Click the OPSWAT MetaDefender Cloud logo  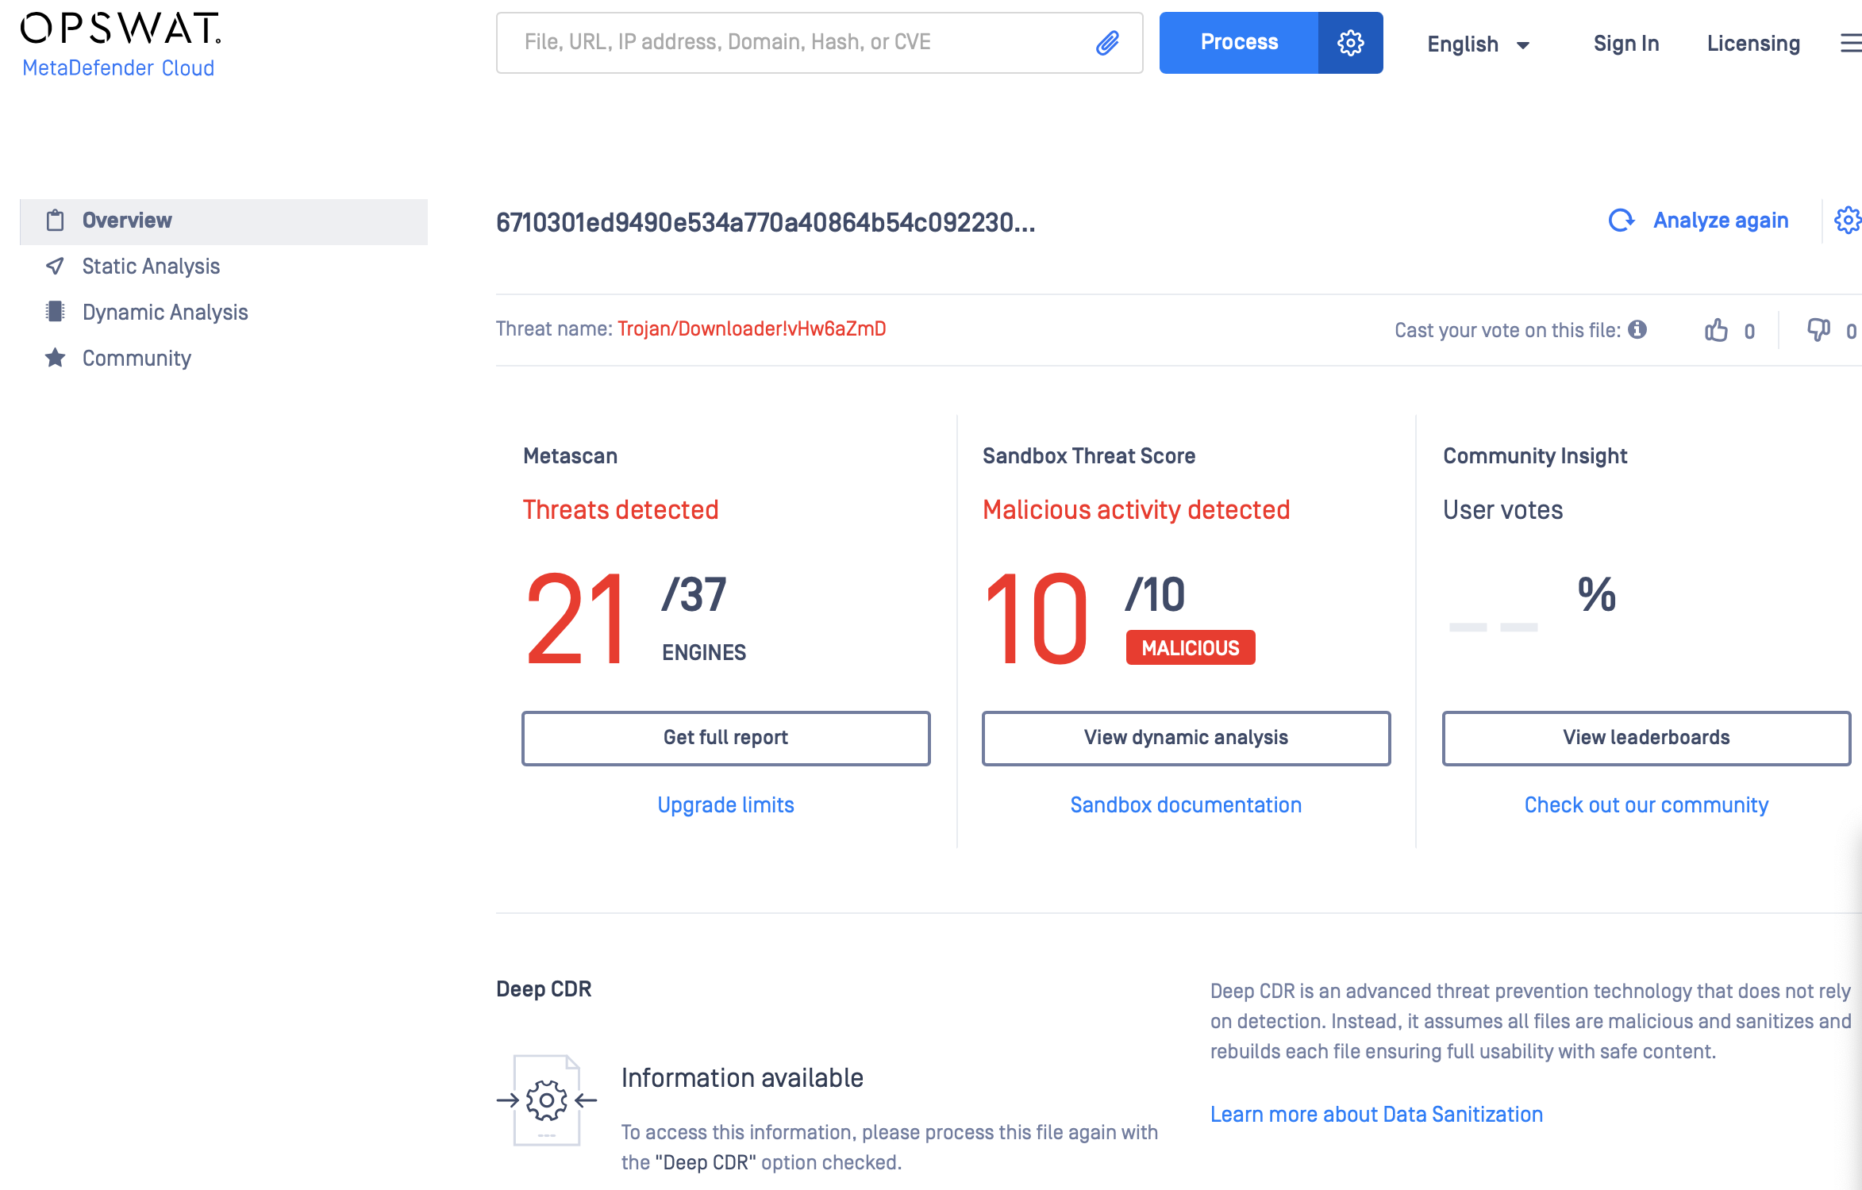pos(120,44)
